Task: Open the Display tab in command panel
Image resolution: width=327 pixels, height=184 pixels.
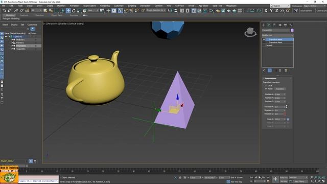Action: (285, 25)
